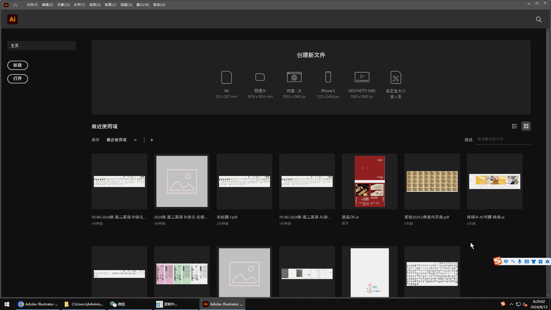Click the 筛选 filter input field
This screenshot has height=310, width=551.
pos(503,139)
